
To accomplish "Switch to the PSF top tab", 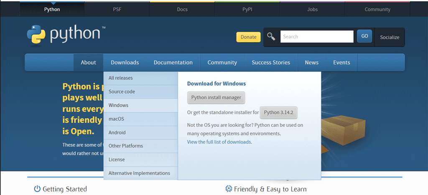I will tap(117, 9).
